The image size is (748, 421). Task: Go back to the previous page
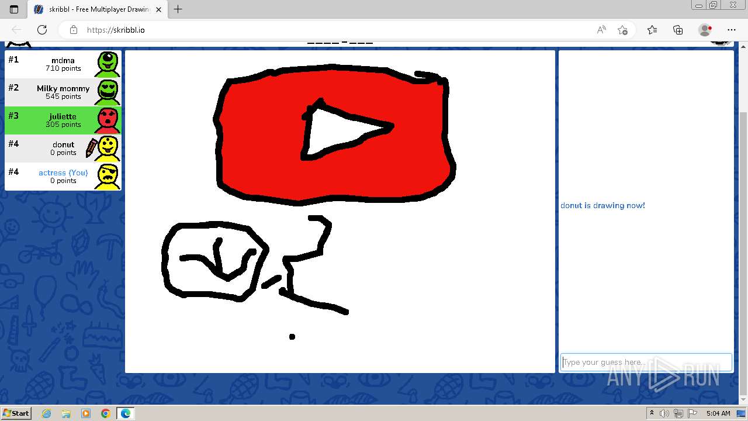click(17, 30)
